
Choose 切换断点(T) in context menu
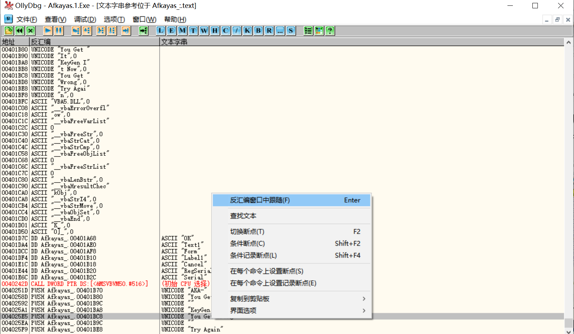[x=292, y=231]
